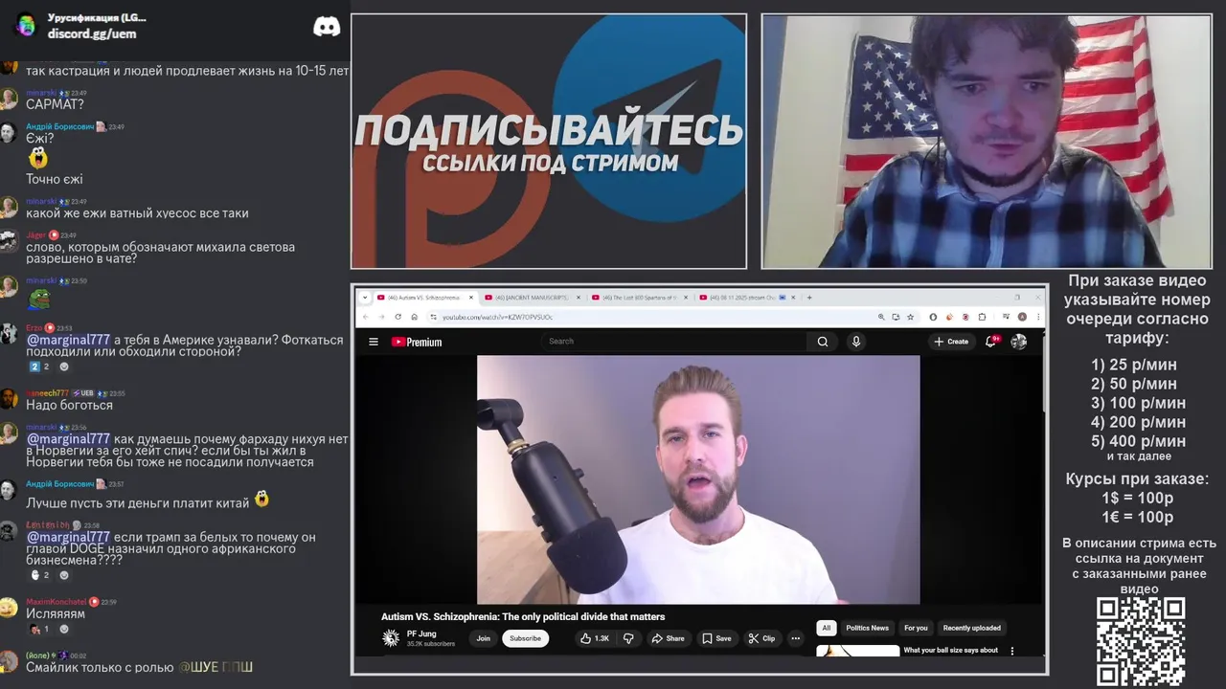Click the QR code image
This screenshot has height=689, width=1226.
click(x=1141, y=641)
